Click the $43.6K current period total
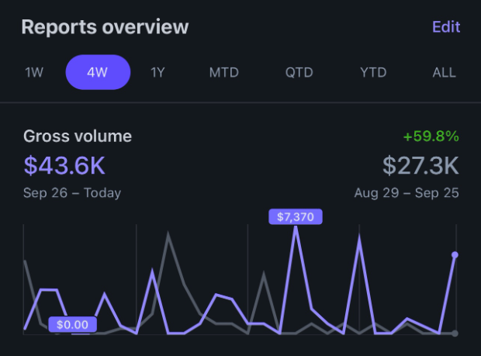This screenshot has width=481, height=356. tap(64, 165)
